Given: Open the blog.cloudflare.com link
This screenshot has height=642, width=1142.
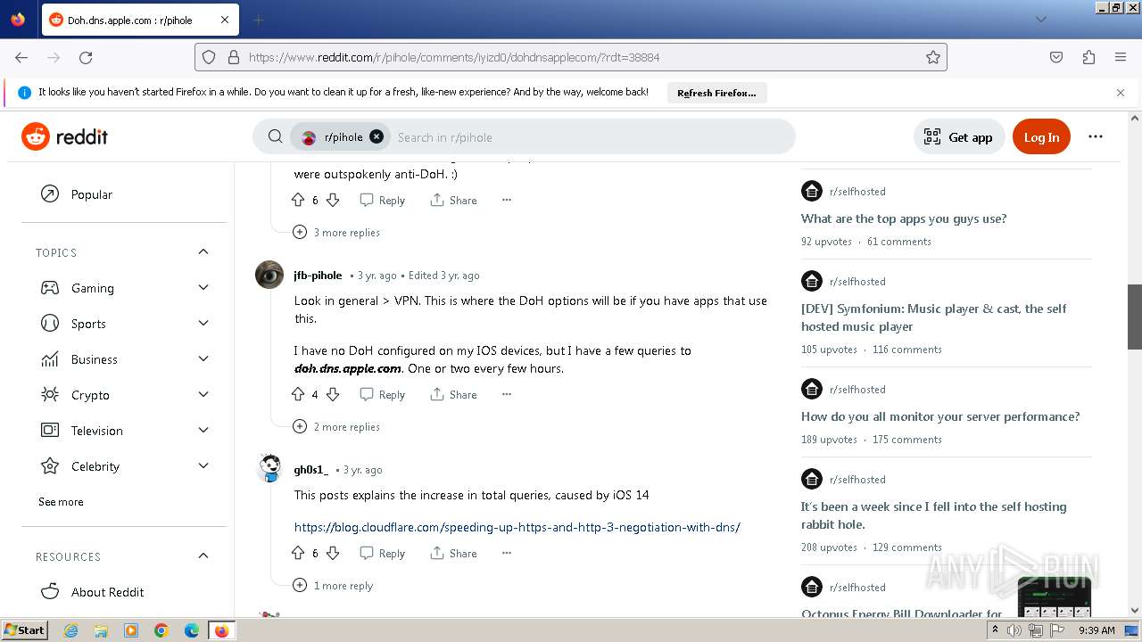Looking at the screenshot, I should [517, 527].
